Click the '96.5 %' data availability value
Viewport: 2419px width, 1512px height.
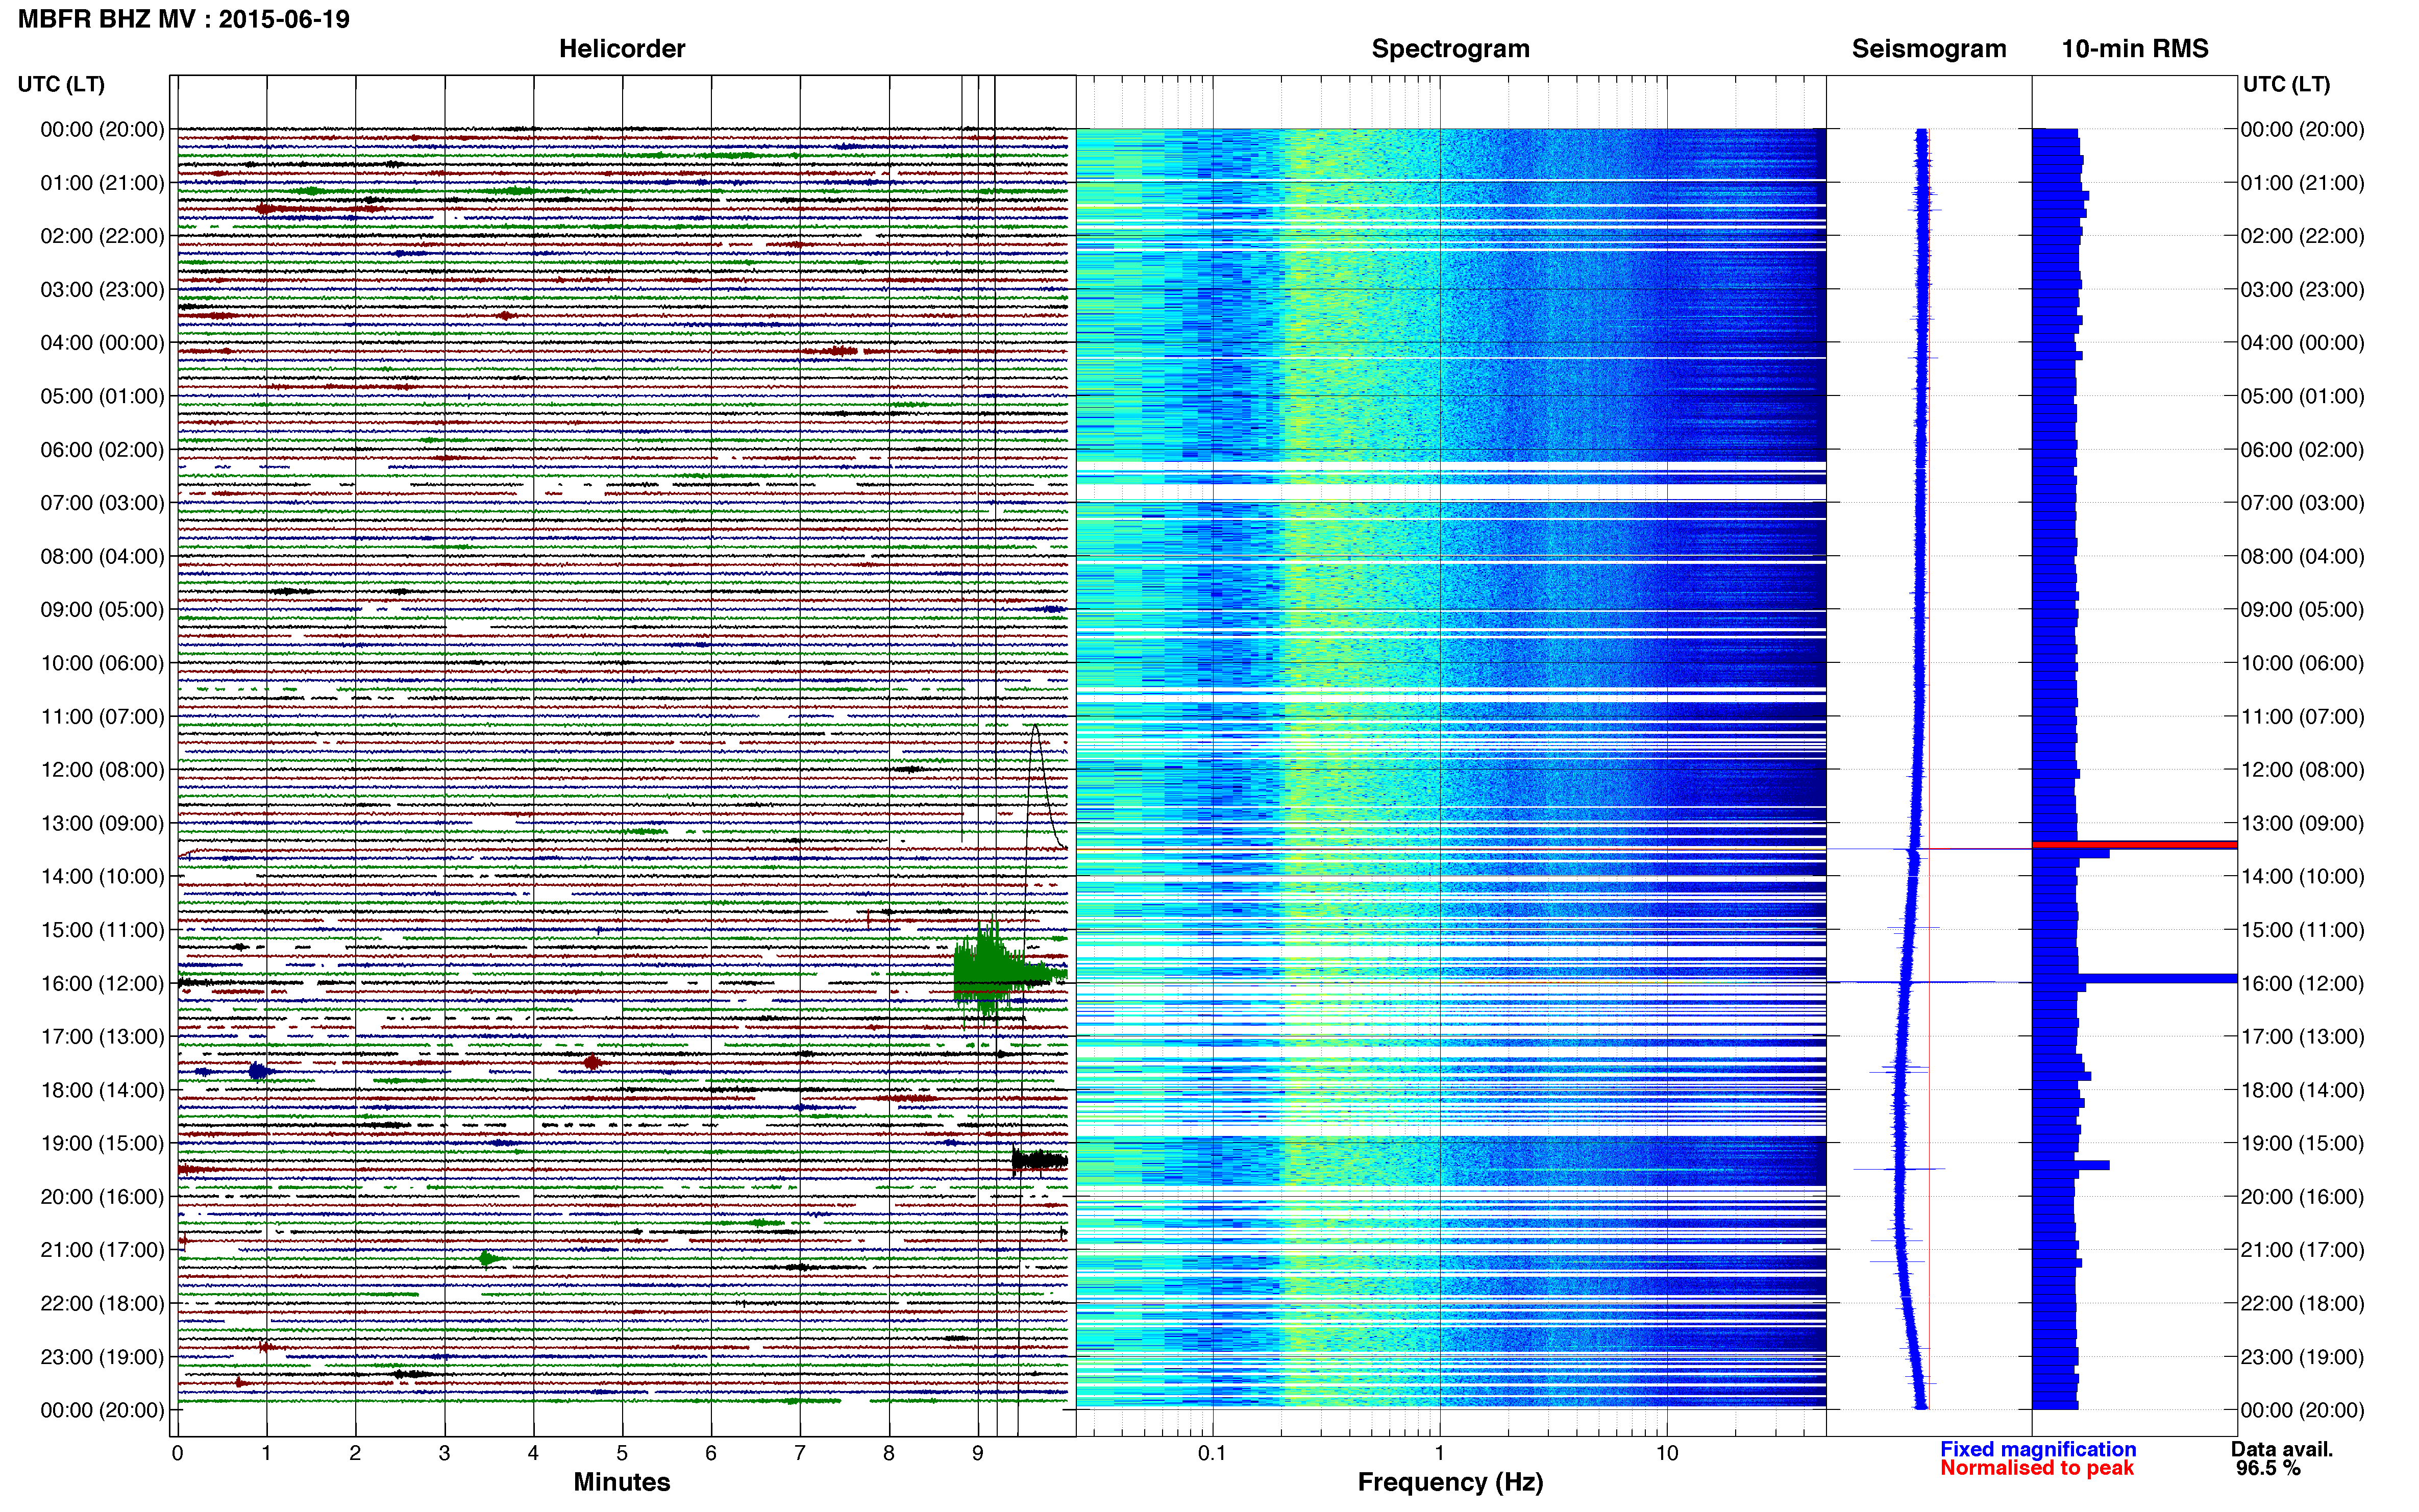click(2268, 1468)
